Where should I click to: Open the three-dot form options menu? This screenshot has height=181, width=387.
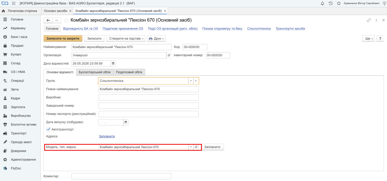376,20
